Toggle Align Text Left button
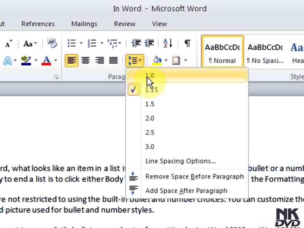 point(72,60)
